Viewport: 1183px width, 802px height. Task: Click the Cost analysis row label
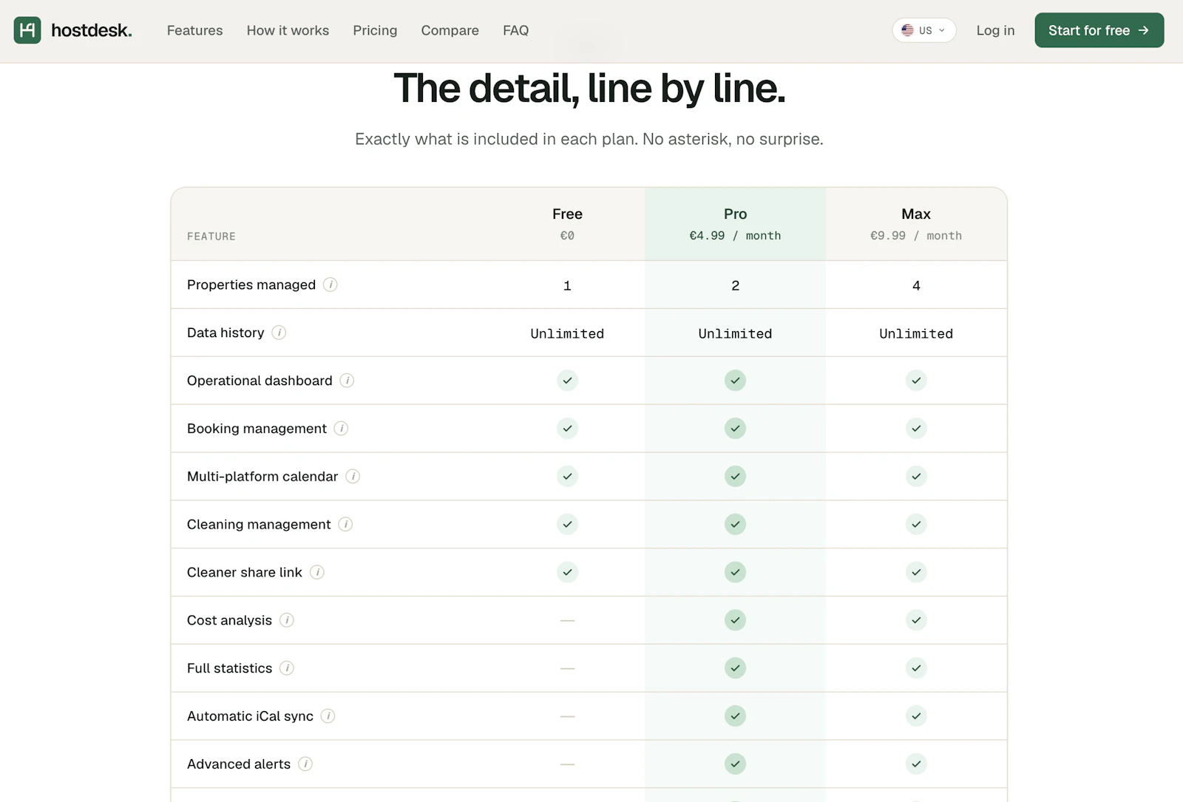229,620
